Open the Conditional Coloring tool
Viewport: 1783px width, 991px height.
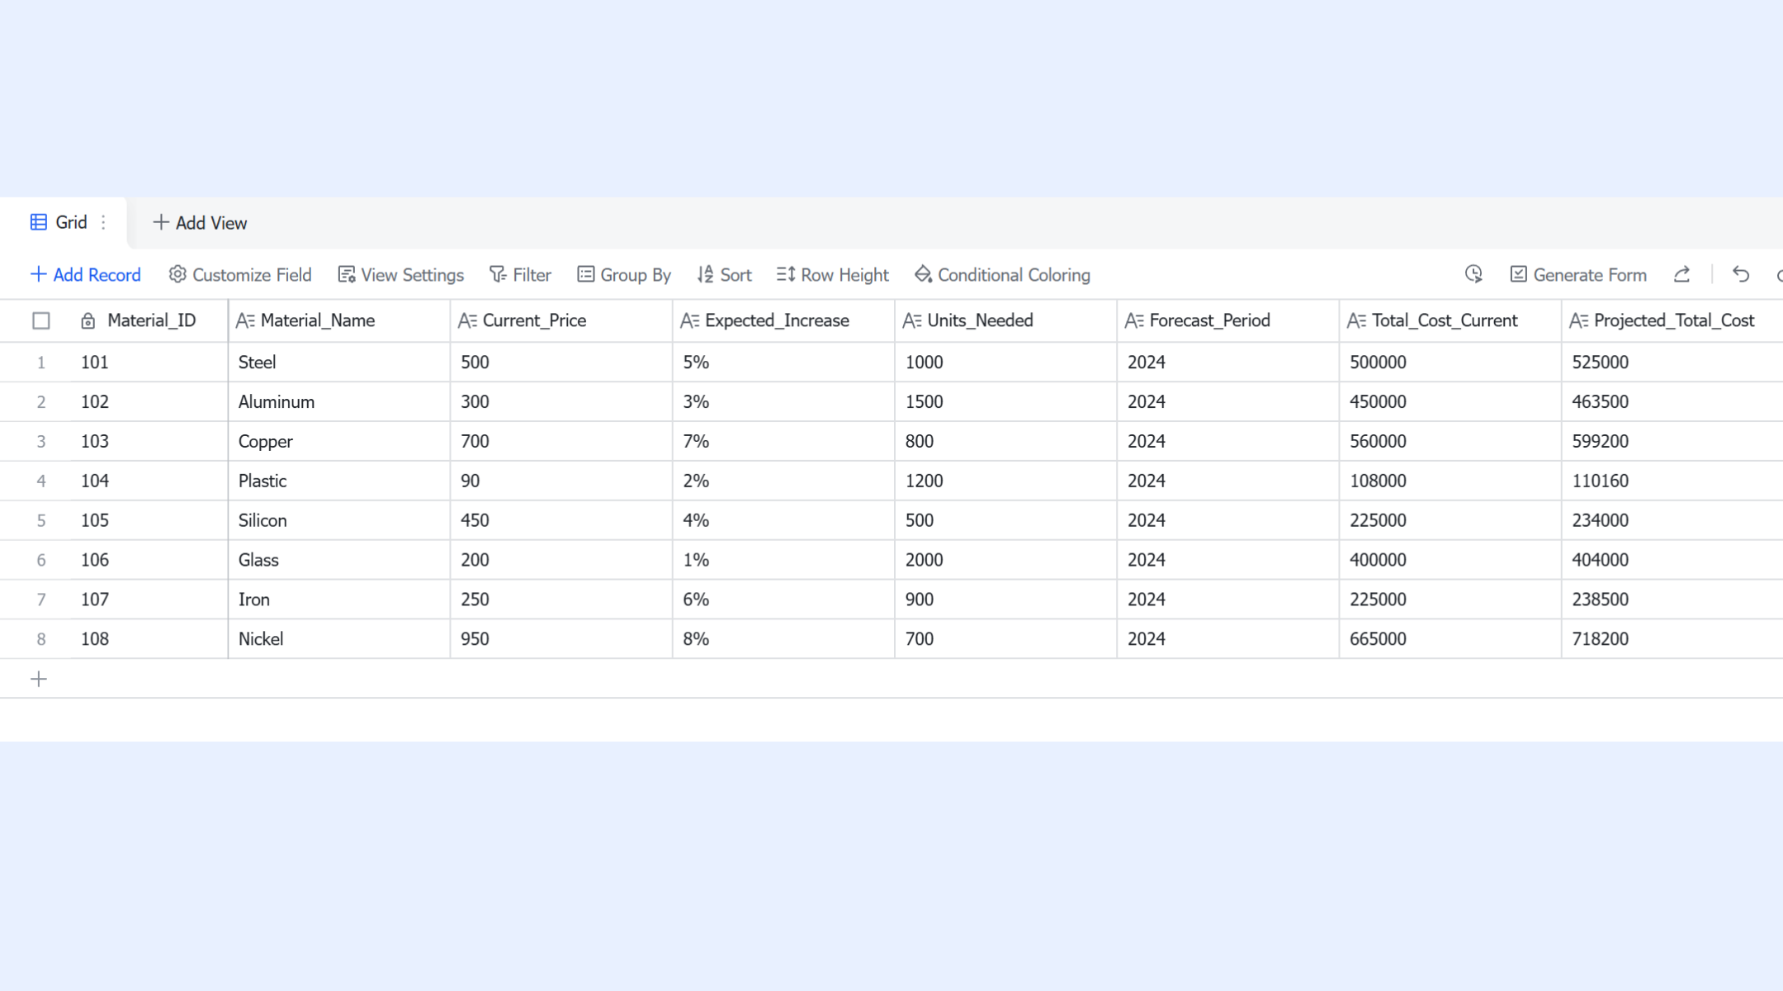coord(1002,274)
